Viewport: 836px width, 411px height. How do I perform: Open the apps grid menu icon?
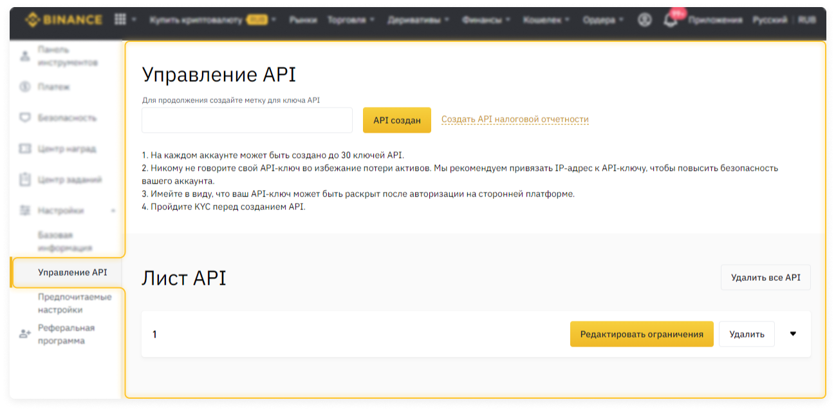tap(120, 19)
